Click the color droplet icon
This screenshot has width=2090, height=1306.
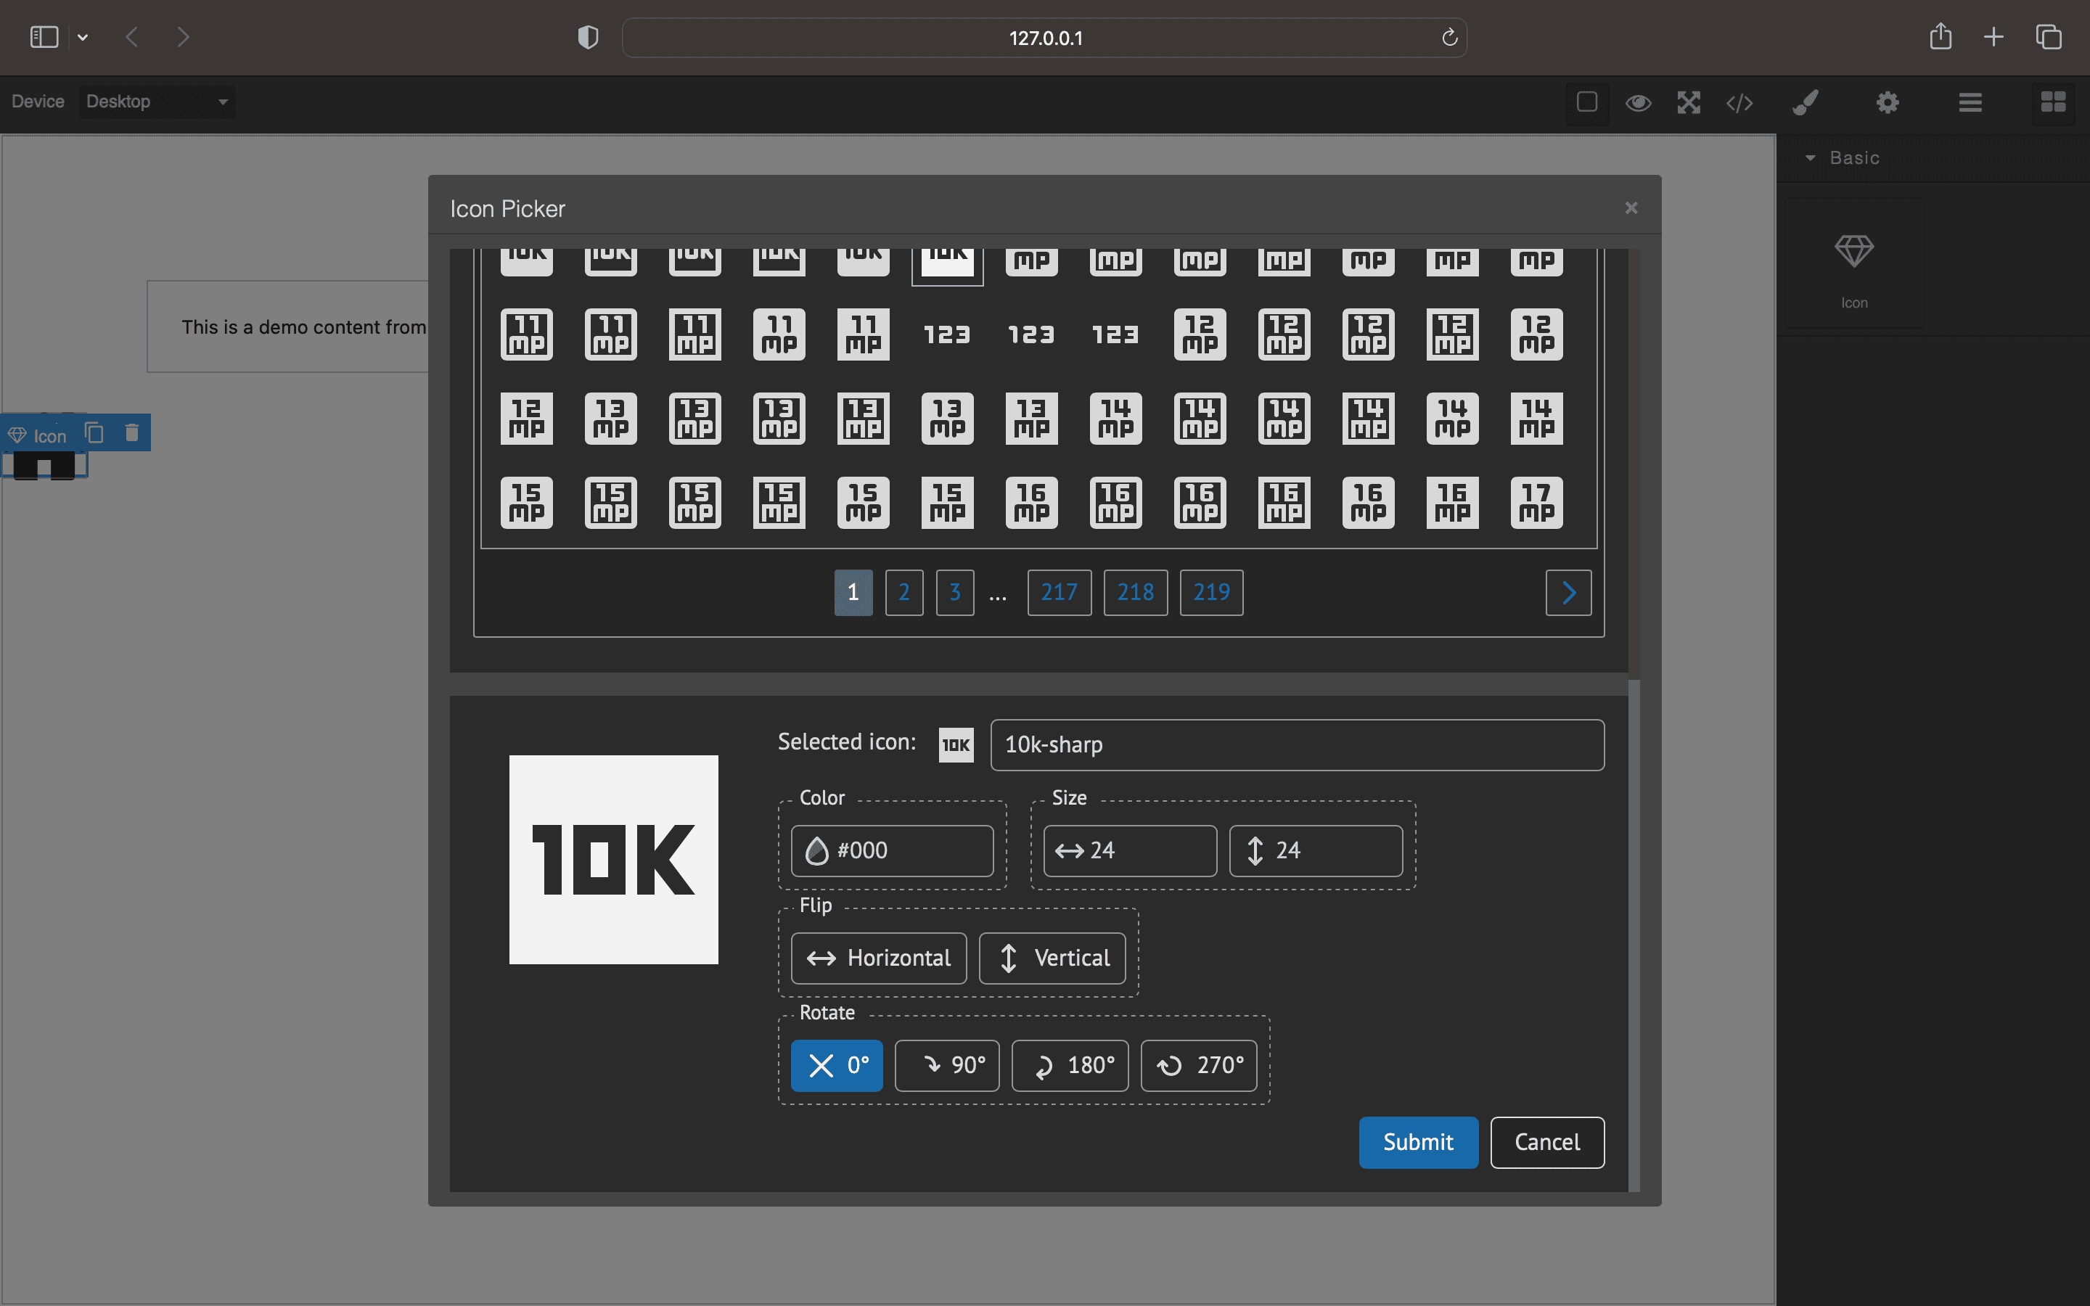[x=816, y=852]
